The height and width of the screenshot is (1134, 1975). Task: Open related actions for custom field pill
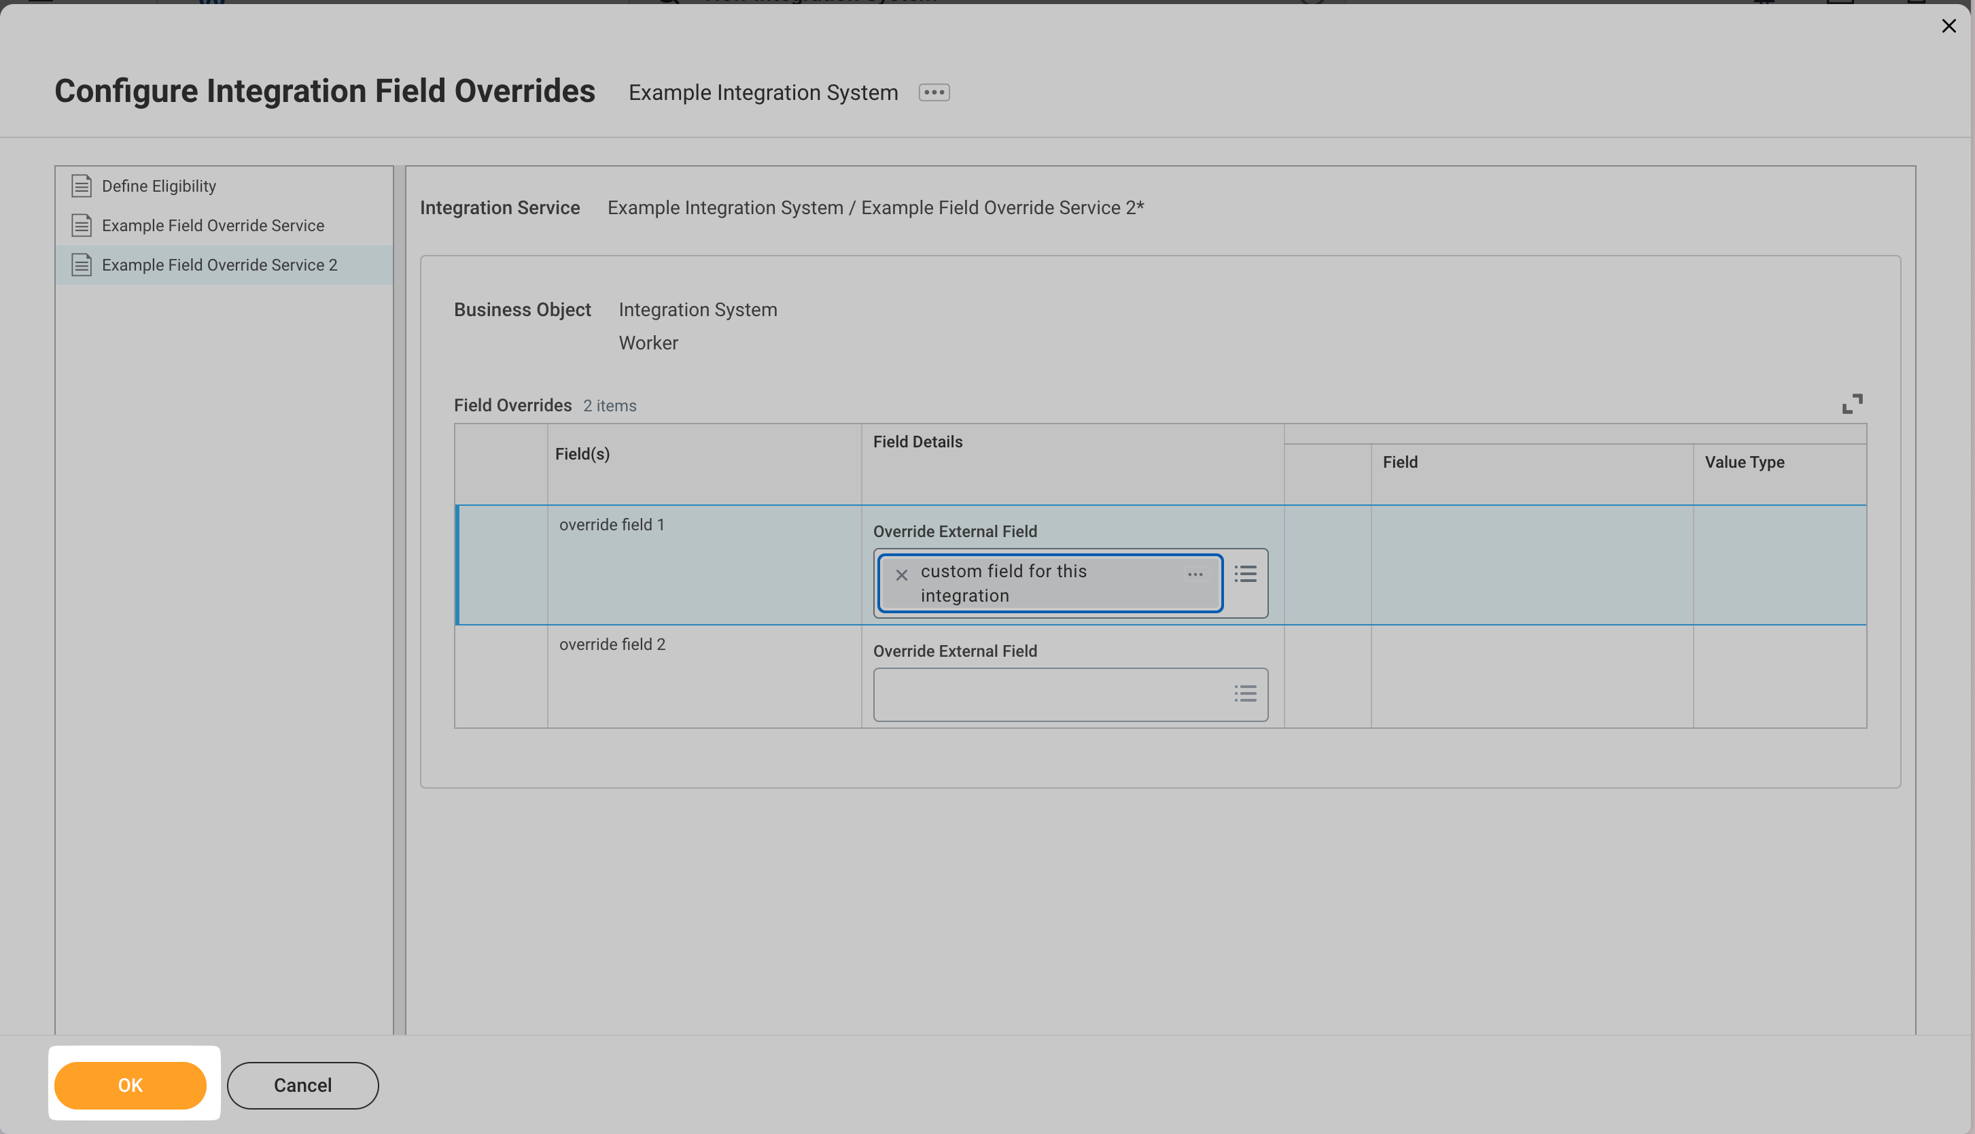tap(1195, 574)
